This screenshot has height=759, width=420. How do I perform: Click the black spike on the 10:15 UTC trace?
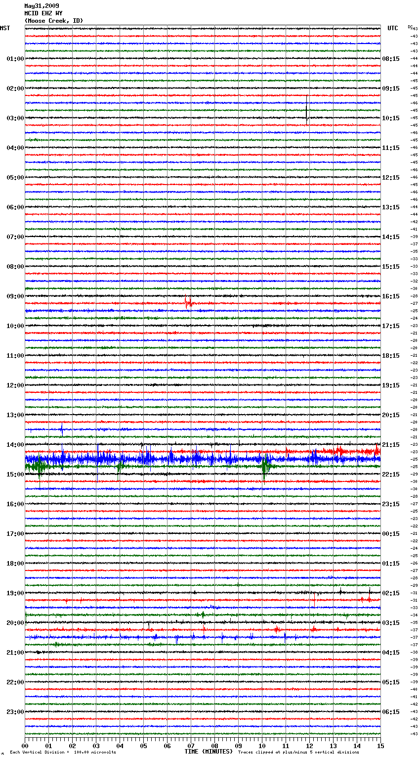coord(307,109)
